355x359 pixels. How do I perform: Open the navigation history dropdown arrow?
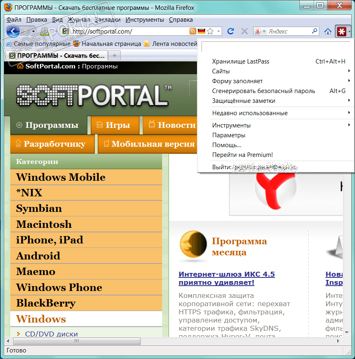click(34, 32)
